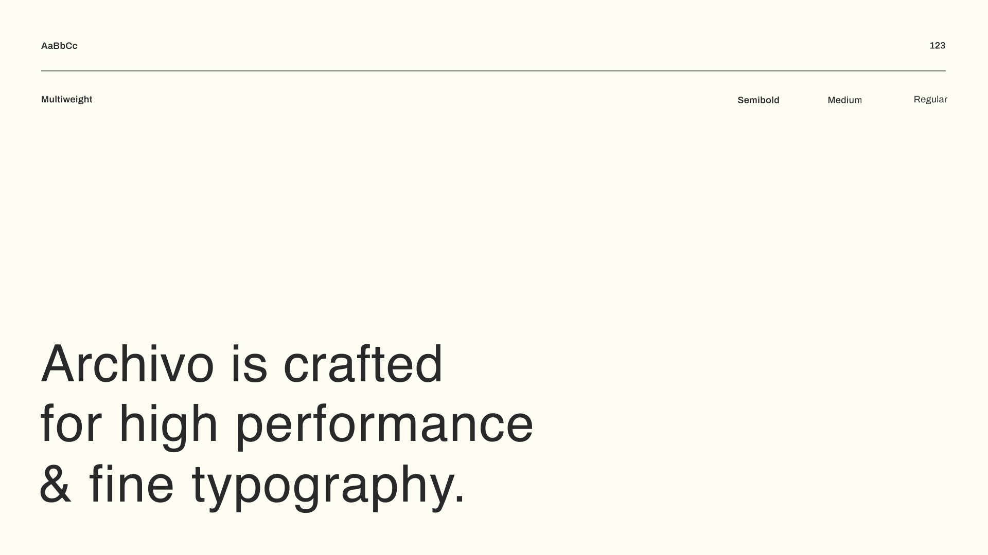988x555 pixels.
Task: Click the capital A of Archivo
Action: tap(59, 363)
